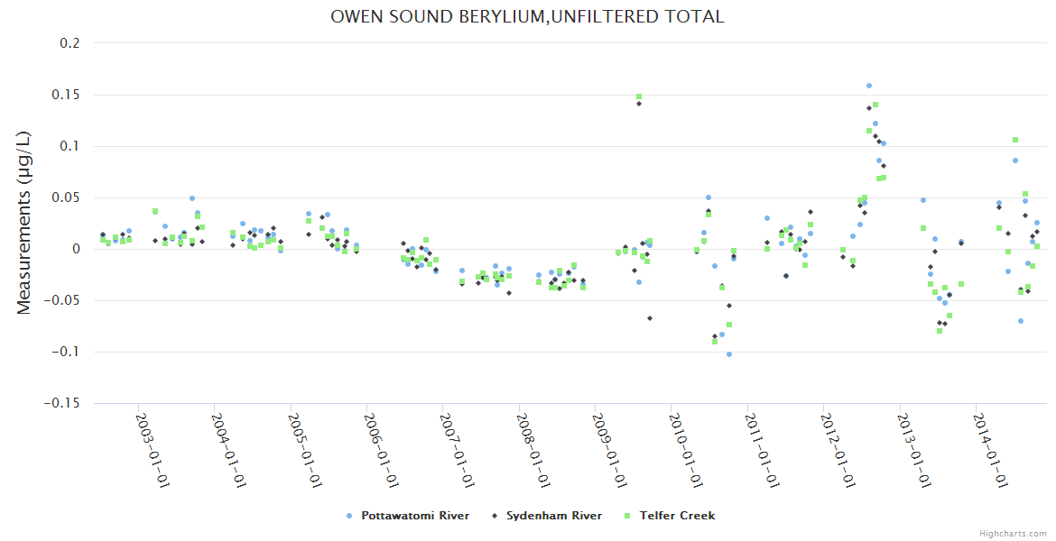Image resolution: width=1056 pixels, height=541 pixels.
Task: Select the lowest blue point near -0.1
Action: click(729, 354)
